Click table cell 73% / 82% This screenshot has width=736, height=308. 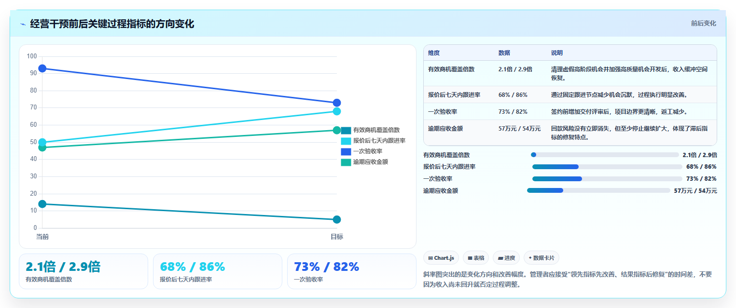click(x=513, y=111)
